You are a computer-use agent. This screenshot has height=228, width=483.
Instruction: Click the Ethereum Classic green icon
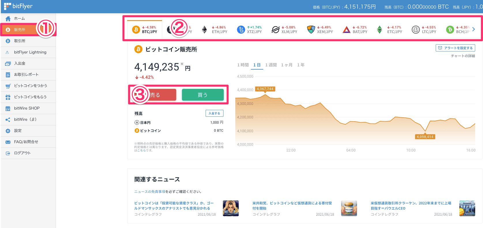pos(380,30)
